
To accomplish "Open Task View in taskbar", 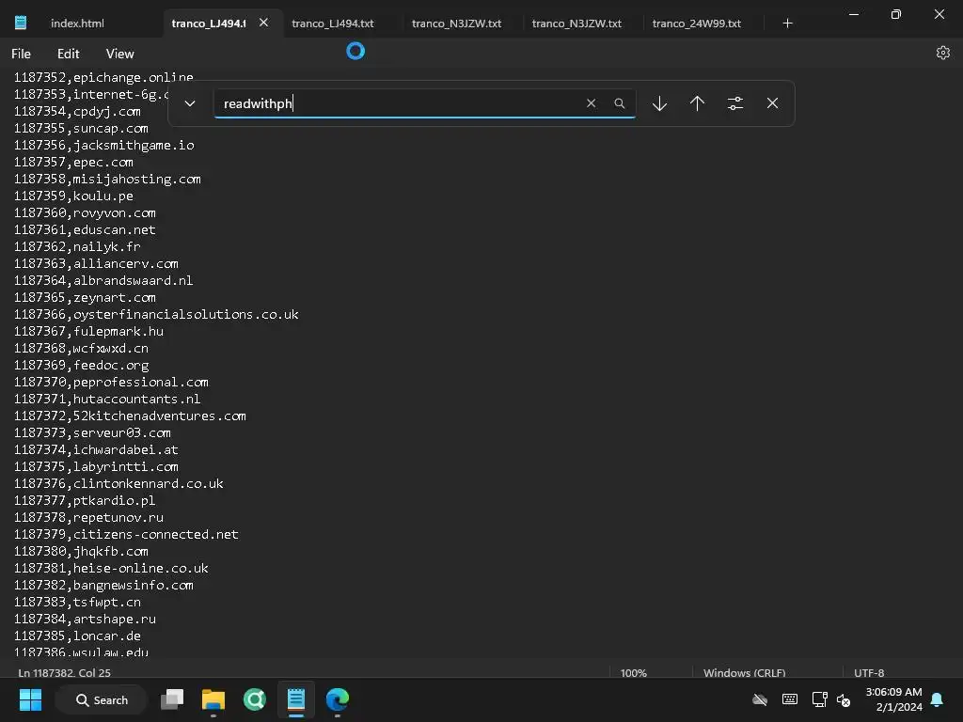I will pos(172,699).
